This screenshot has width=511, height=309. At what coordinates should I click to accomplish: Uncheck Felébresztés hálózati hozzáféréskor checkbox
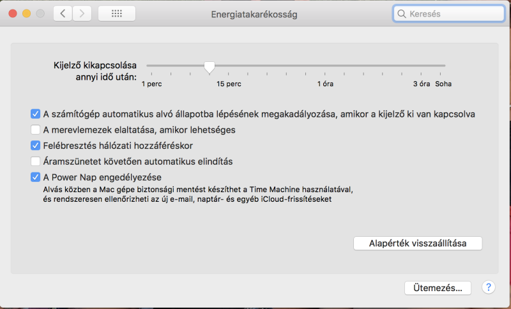pyautogui.click(x=35, y=146)
